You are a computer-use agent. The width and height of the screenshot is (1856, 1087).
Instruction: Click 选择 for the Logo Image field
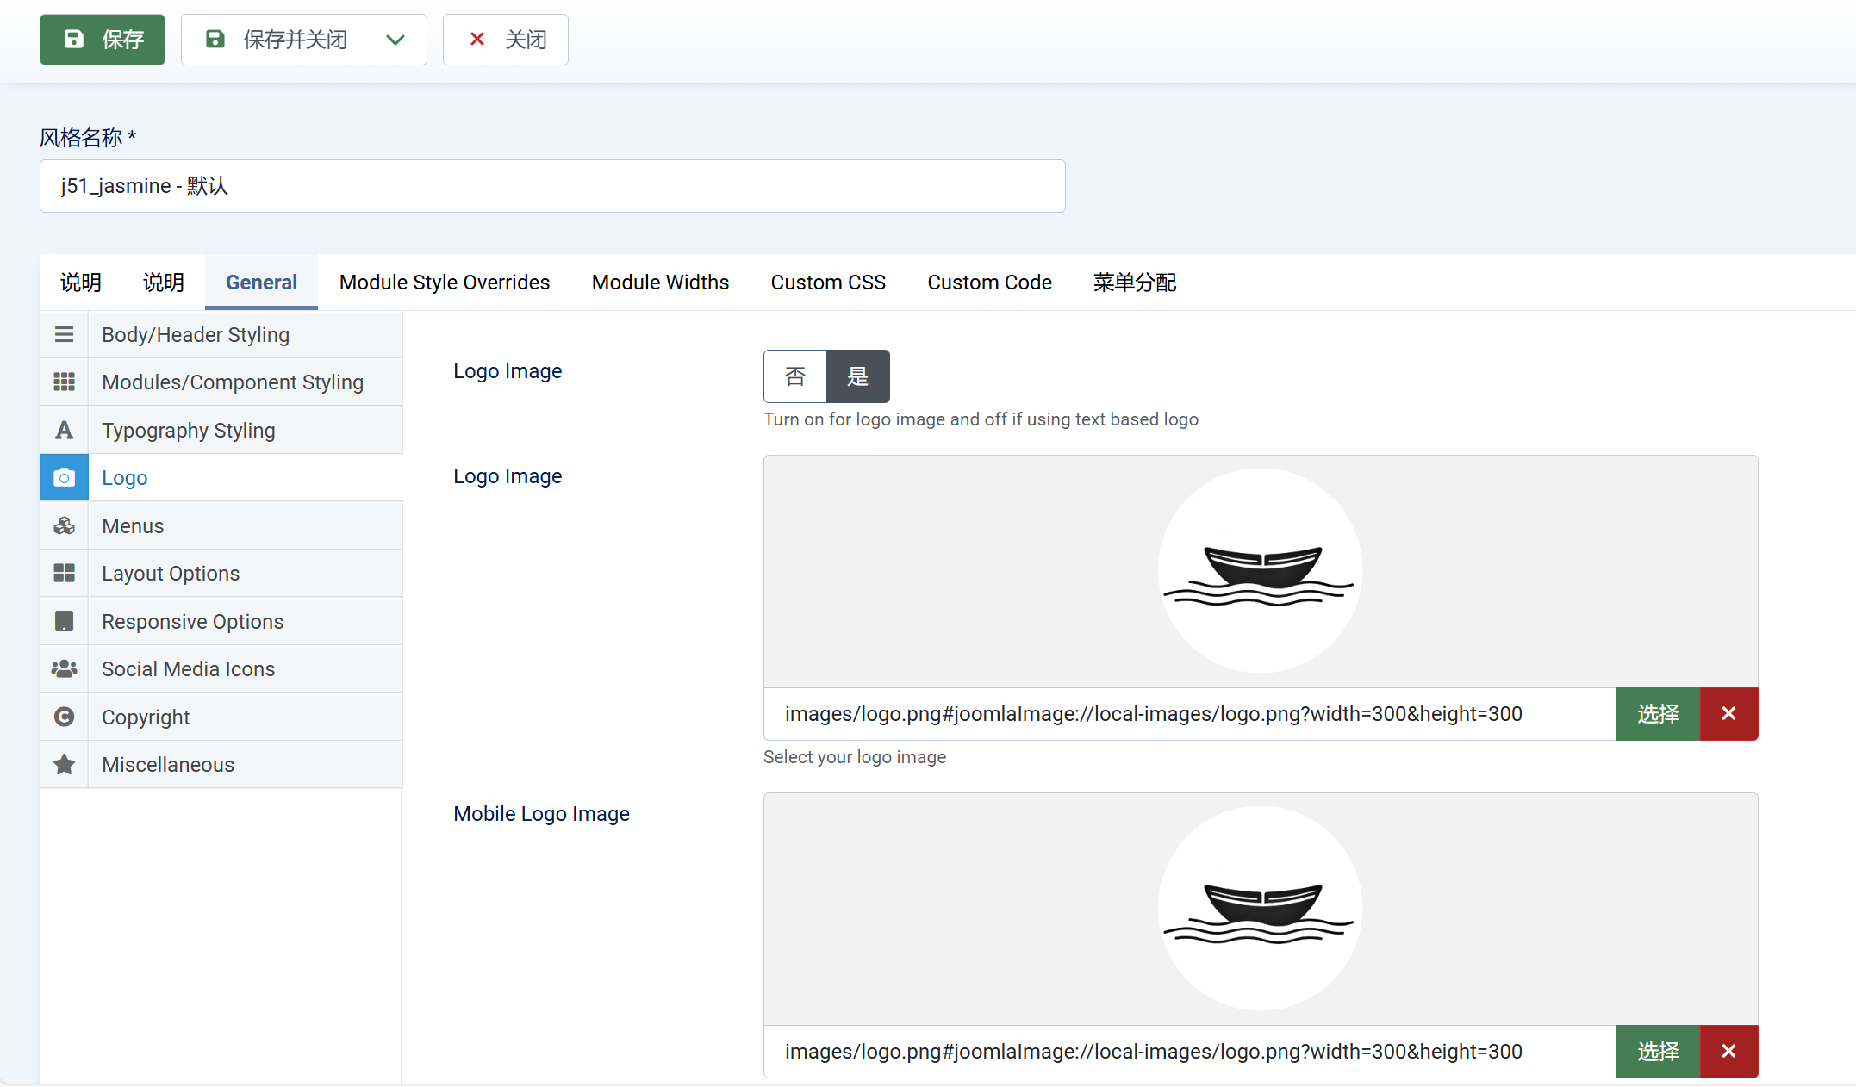tap(1657, 714)
